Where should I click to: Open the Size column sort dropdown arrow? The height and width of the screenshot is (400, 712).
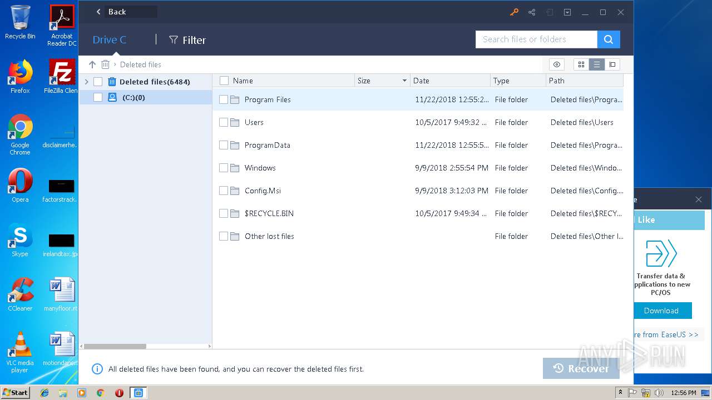(404, 81)
